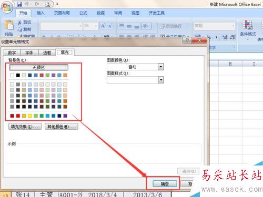Select the cell containing 张14
The height and width of the screenshot is (197, 263).
tap(23, 194)
